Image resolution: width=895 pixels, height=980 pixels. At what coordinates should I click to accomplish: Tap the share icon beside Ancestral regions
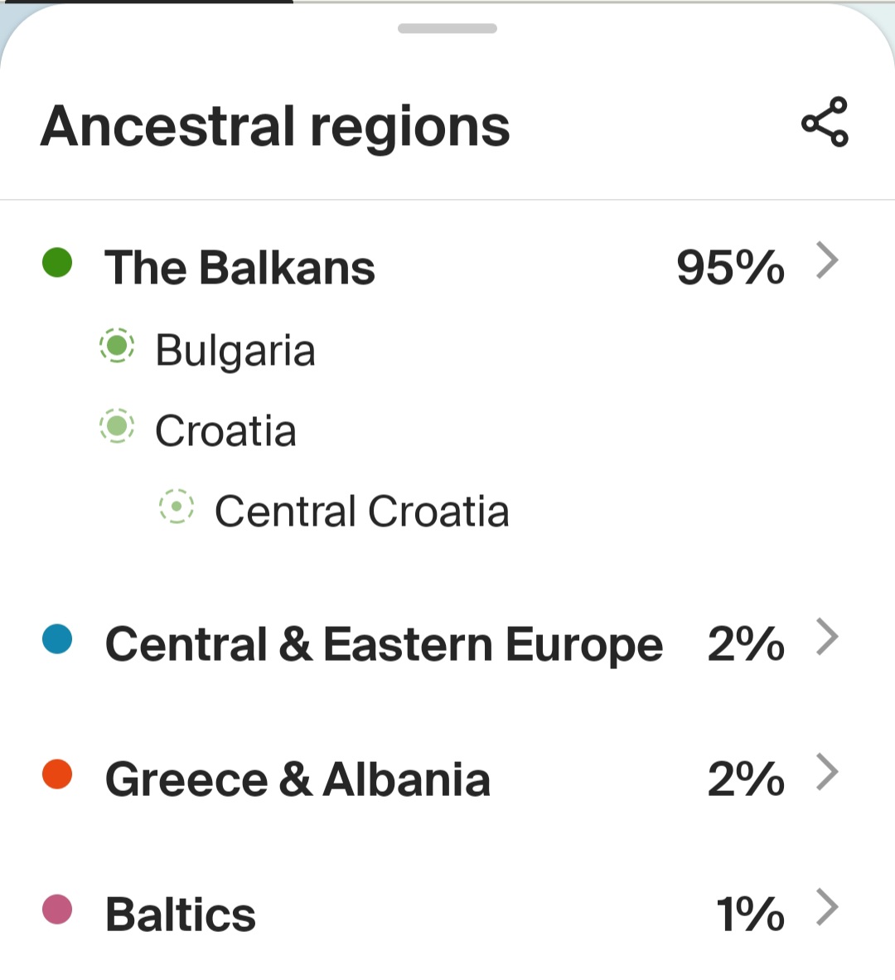tap(825, 122)
